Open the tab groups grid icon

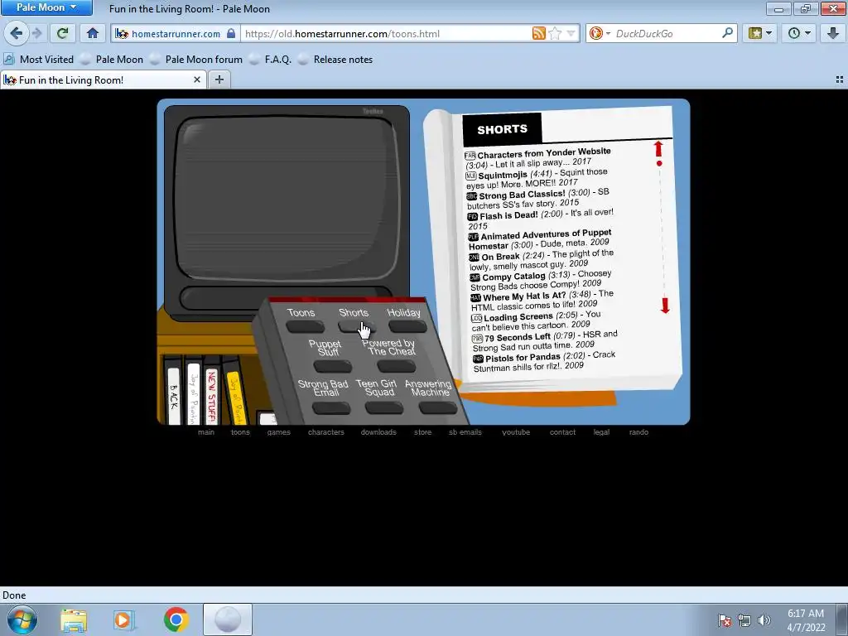click(x=840, y=79)
